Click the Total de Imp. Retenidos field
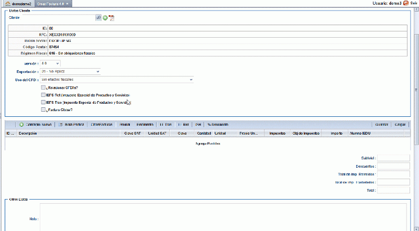This screenshot has width=419, height=231. tap(393, 174)
